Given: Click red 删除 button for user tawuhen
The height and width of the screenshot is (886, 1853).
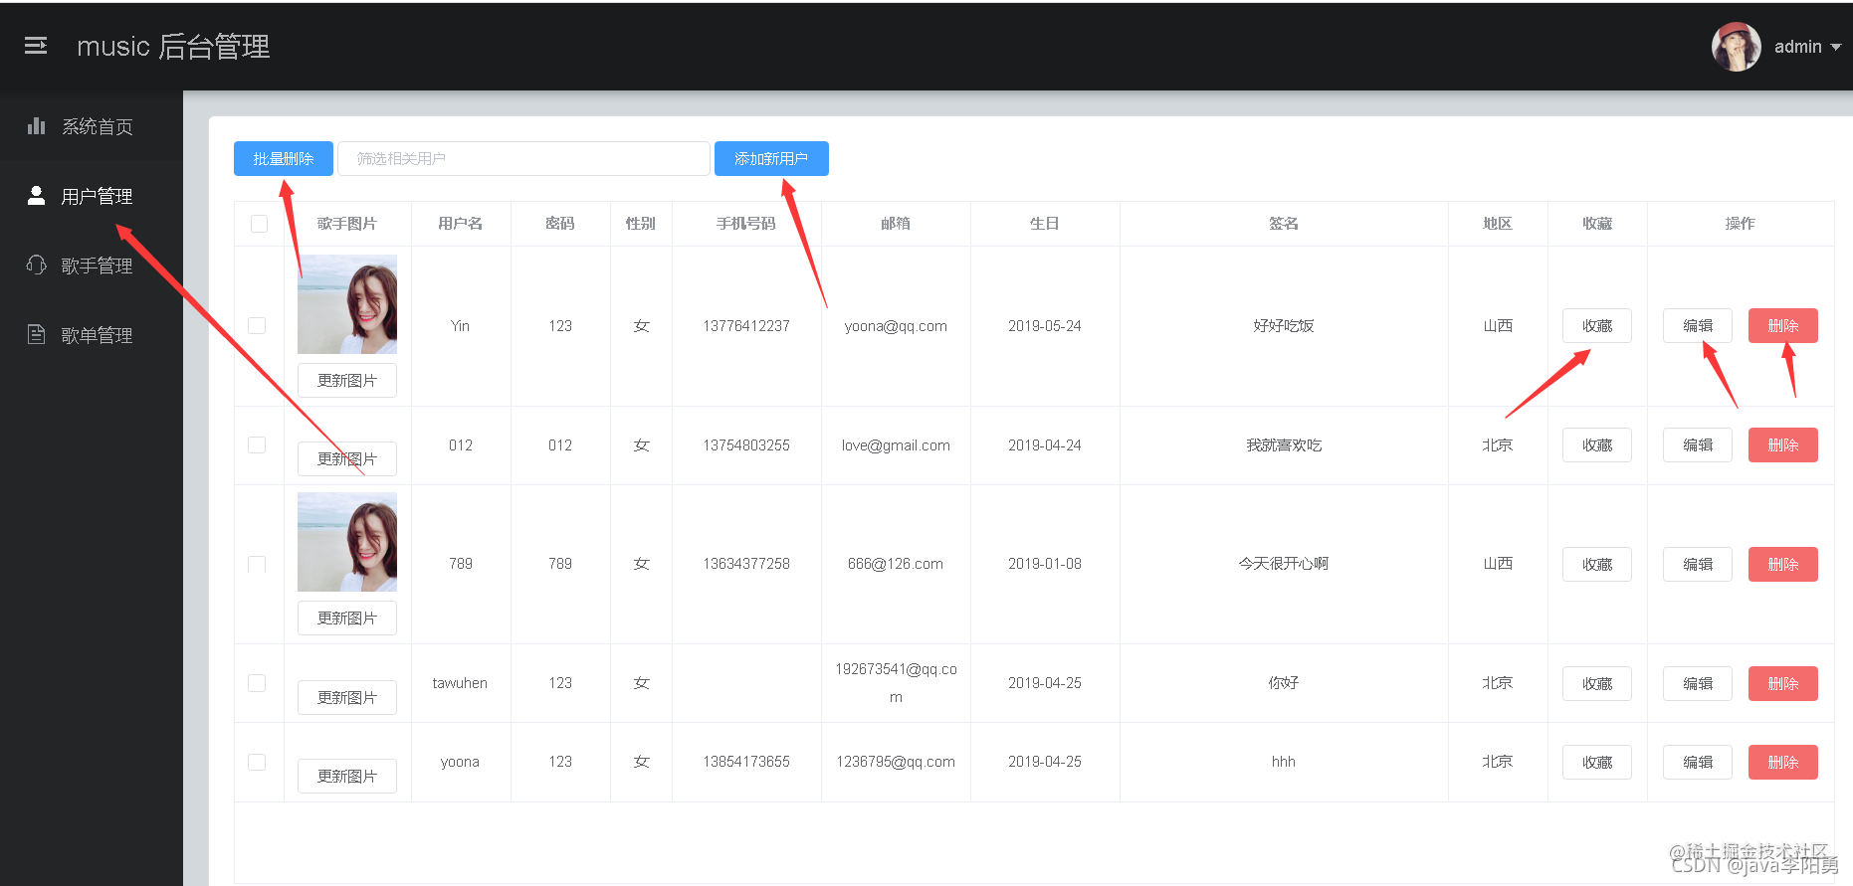Looking at the screenshot, I should pos(1783,684).
